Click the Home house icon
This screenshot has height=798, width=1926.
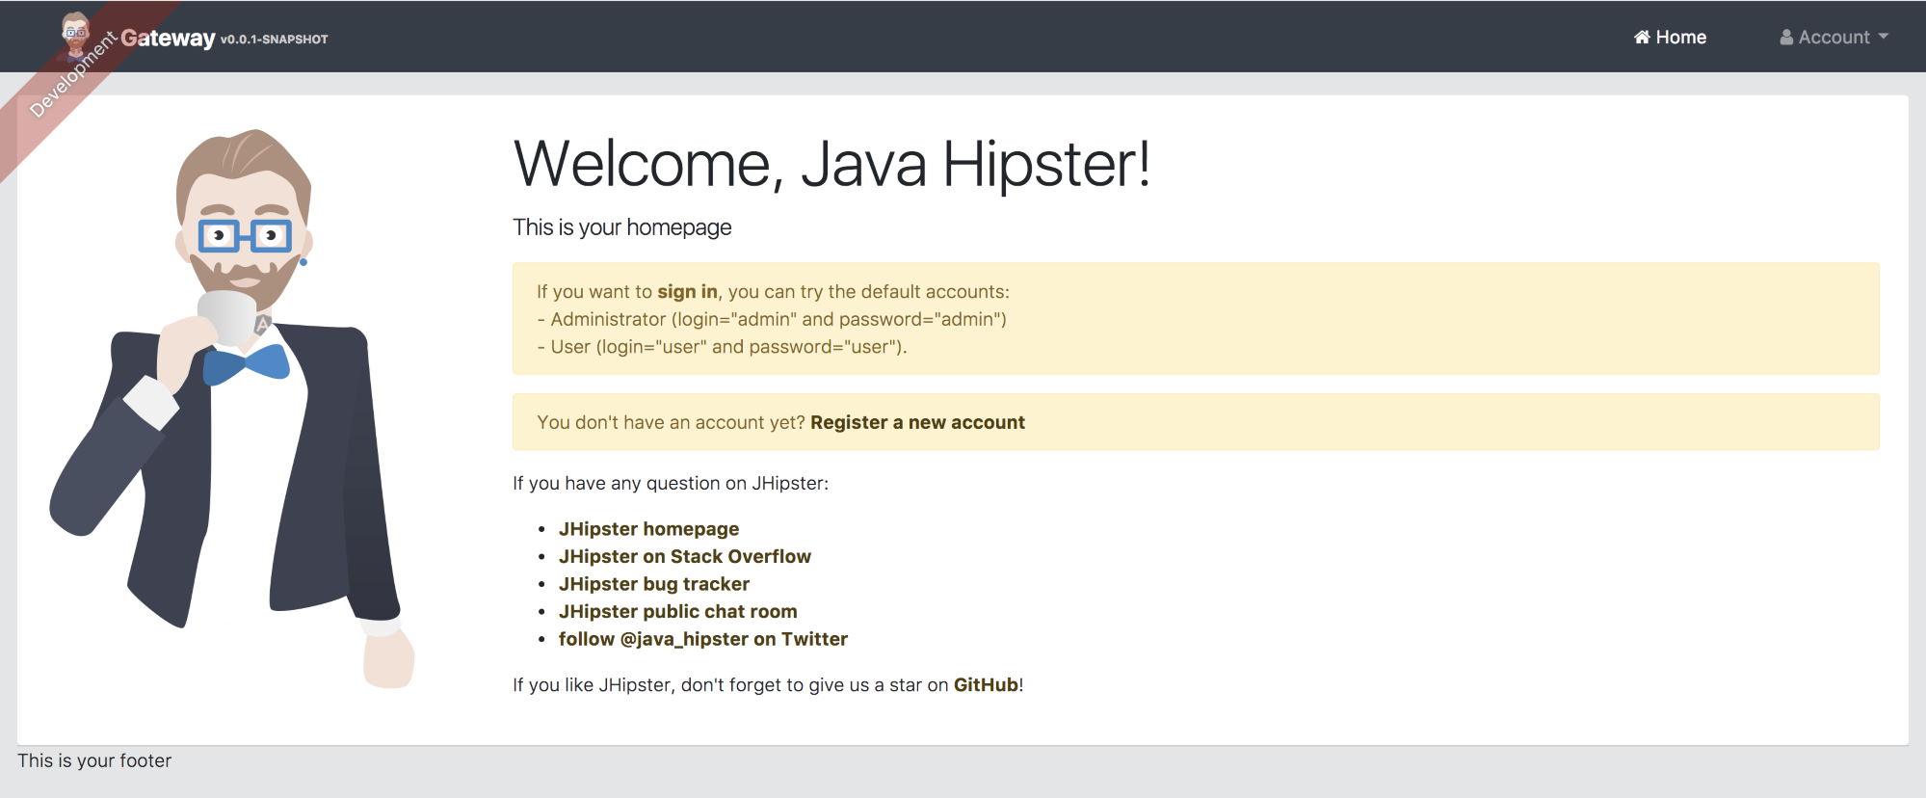click(x=1642, y=38)
